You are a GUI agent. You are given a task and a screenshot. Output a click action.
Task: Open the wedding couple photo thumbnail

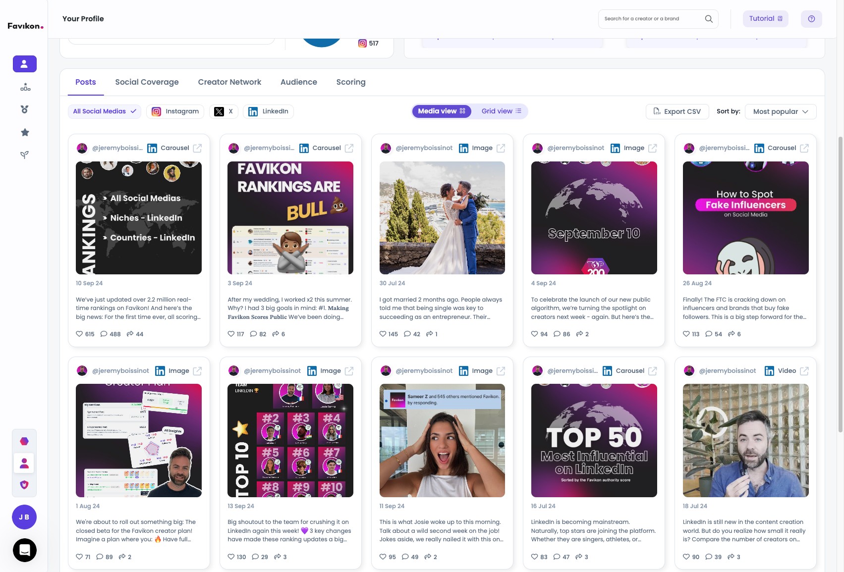click(x=442, y=218)
